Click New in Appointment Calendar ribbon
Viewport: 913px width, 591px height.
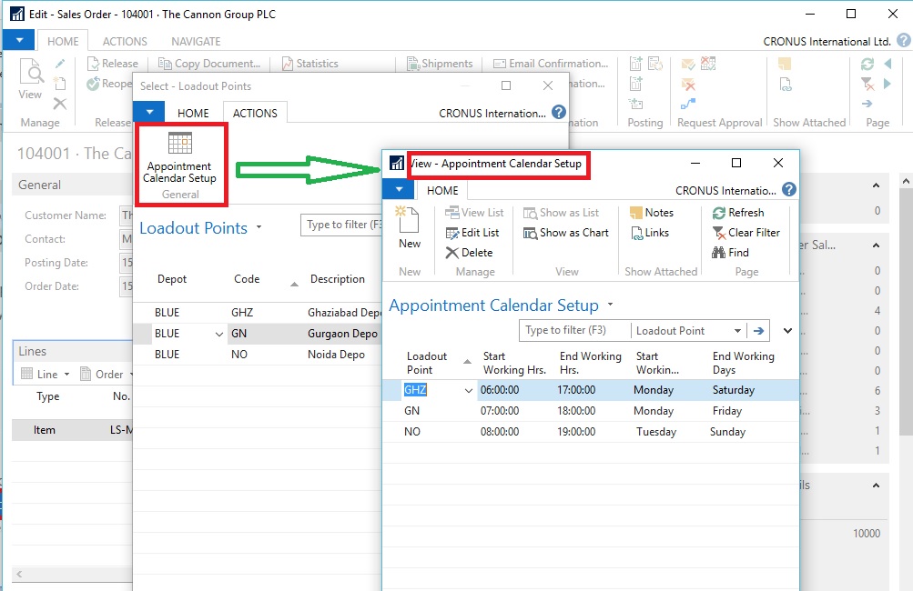[x=410, y=227]
